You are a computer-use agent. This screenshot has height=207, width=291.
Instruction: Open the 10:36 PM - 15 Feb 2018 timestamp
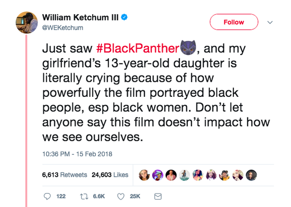coord(77,154)
